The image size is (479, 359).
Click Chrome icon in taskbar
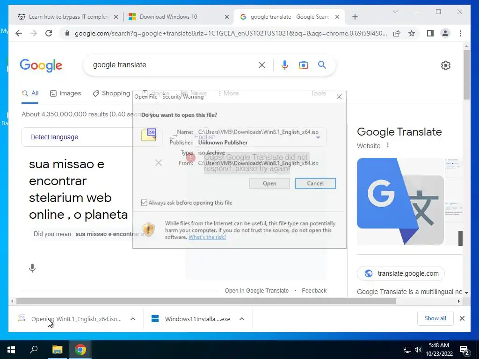click(x=80, y=350)
